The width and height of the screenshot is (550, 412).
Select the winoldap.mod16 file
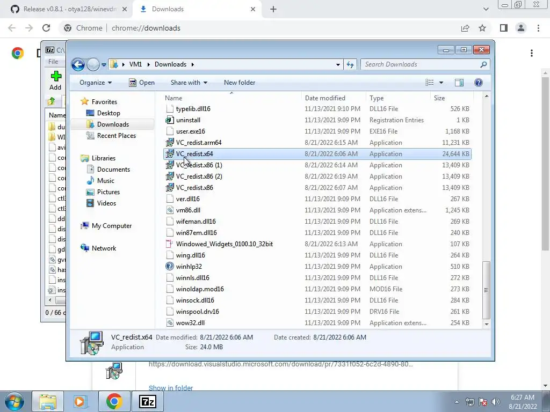(x=200, y=289)
